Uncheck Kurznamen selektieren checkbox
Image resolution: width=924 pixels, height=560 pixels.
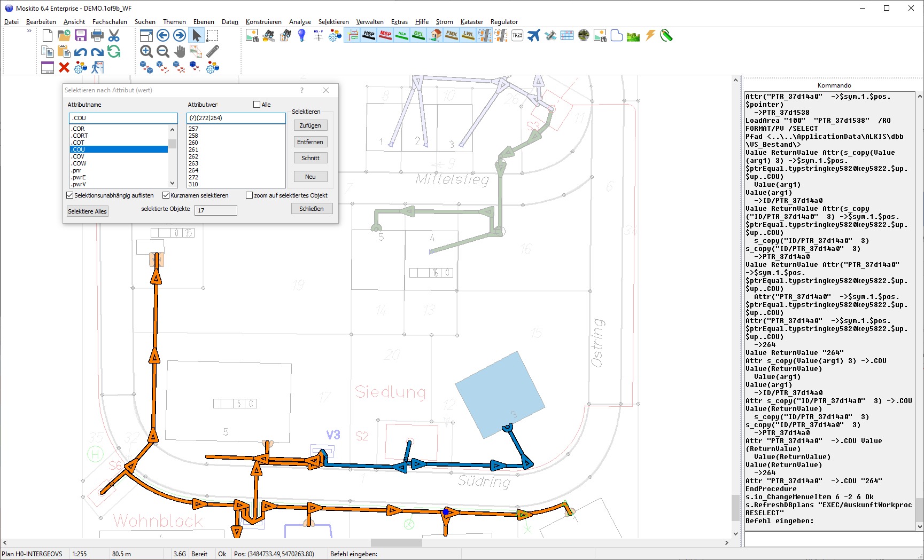pos(166,195)
